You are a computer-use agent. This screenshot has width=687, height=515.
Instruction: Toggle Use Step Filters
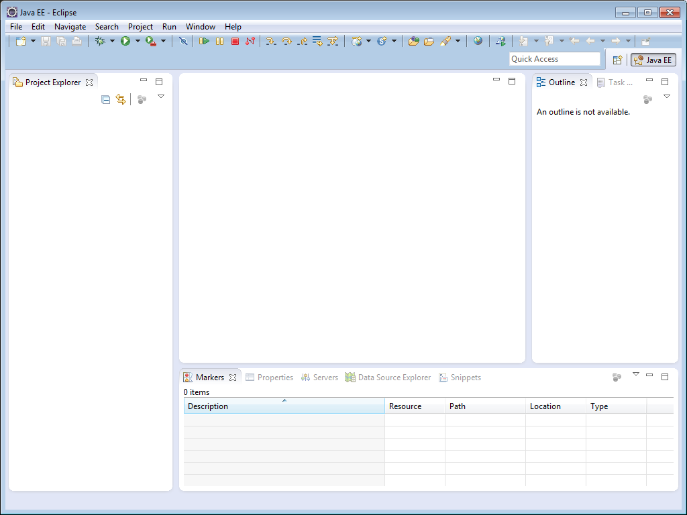pos(333,41)
